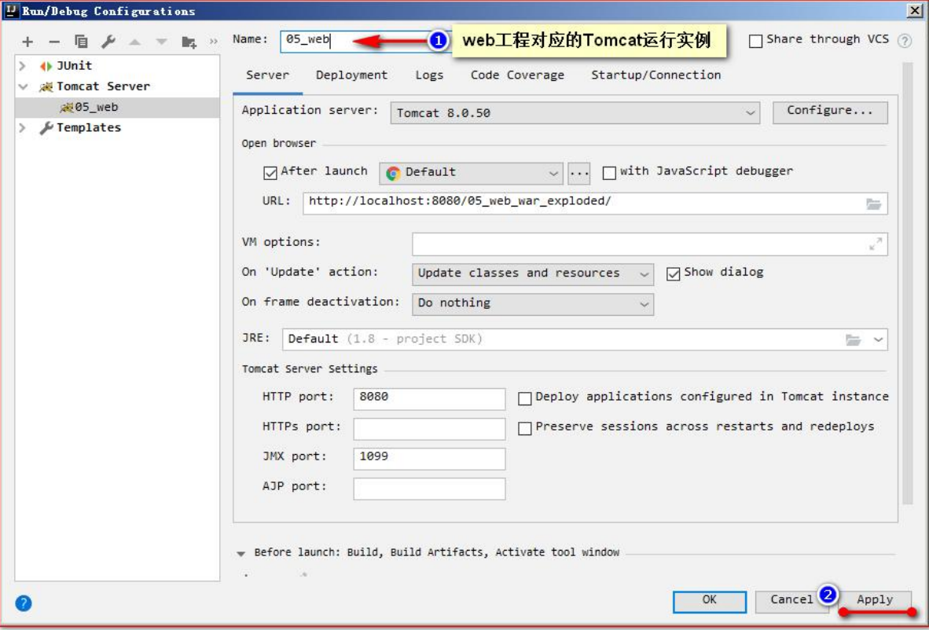Click the vertical scrollbar on right
Viewport: 929px width, 630px height.
coord(907,283)
